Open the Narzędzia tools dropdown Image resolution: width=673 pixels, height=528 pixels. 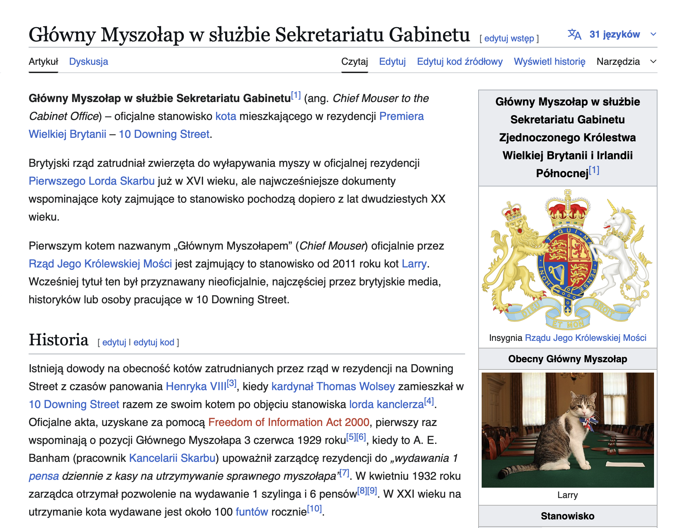click(618, 62)
